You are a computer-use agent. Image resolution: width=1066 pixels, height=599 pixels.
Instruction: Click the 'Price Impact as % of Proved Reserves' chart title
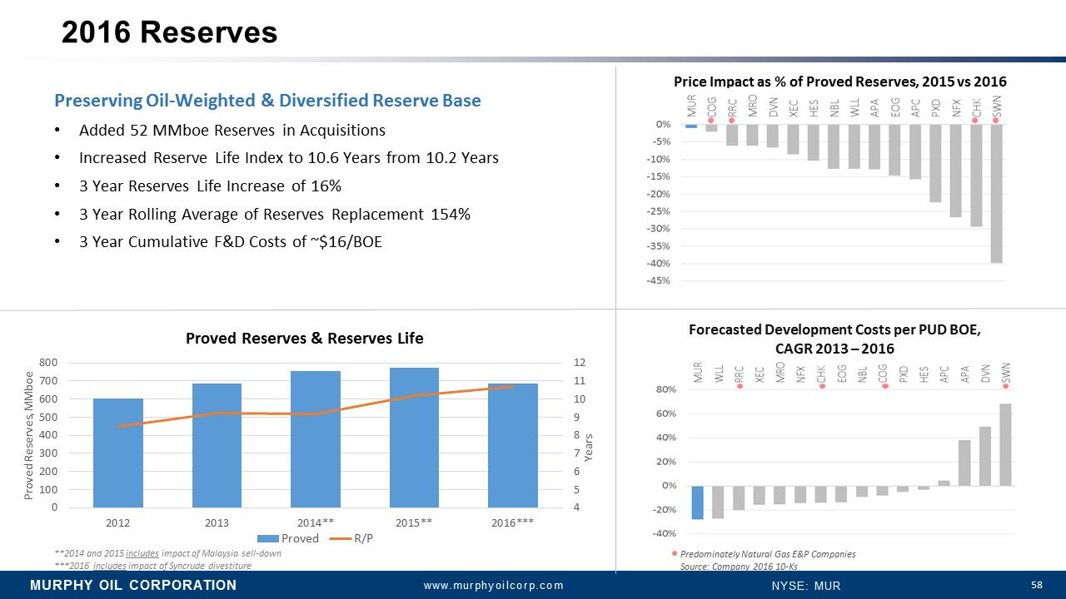[839, 82]
